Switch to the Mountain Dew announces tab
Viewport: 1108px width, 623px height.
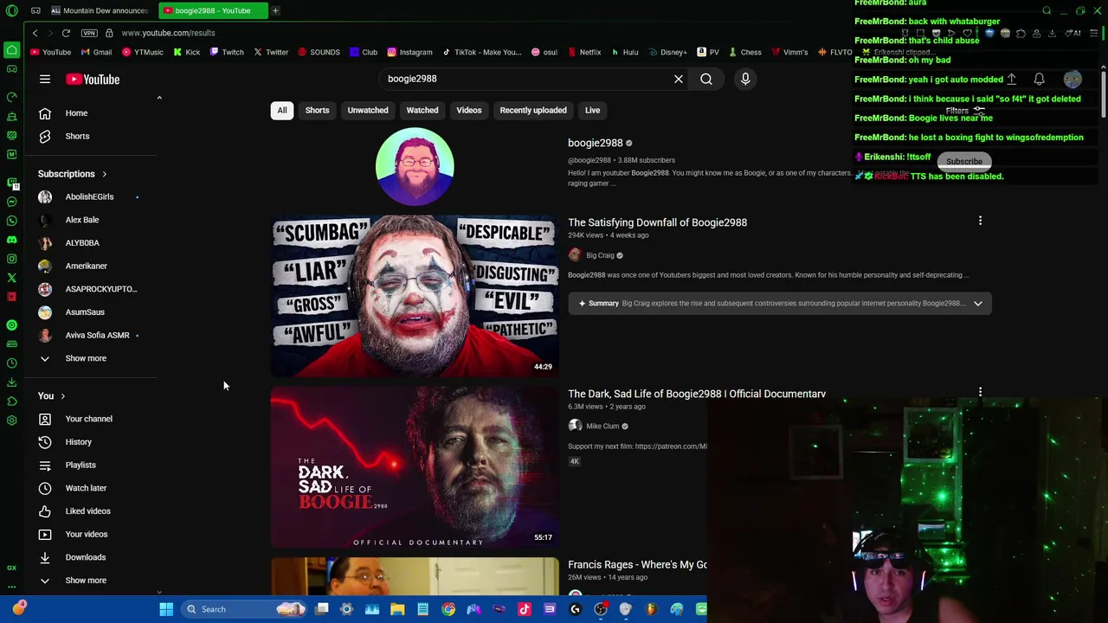click(99, 10)
